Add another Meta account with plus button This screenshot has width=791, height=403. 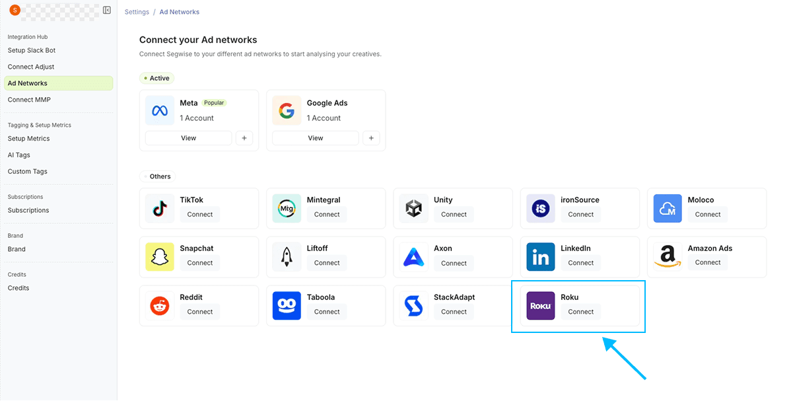(244, 138)
